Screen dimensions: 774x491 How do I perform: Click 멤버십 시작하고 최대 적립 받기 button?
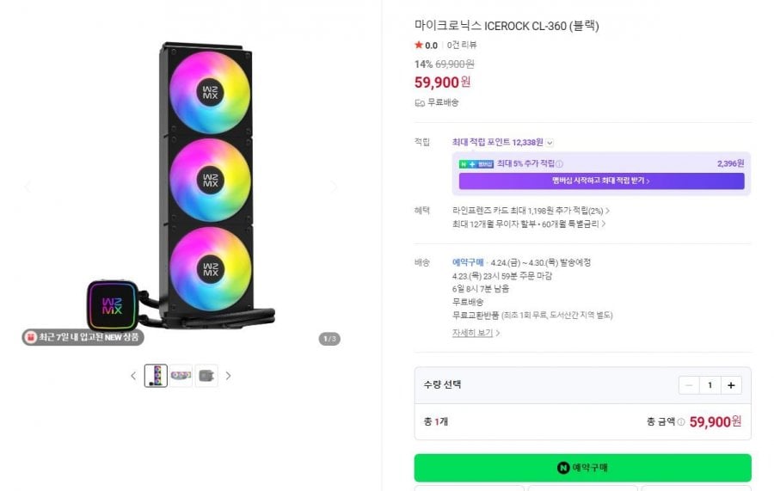pos(600,181)
